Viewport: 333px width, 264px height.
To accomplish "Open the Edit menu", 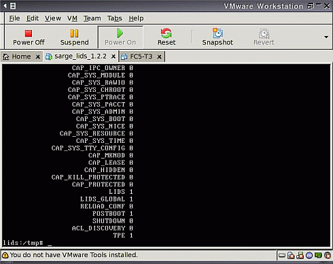I will (x=33, y=18).
